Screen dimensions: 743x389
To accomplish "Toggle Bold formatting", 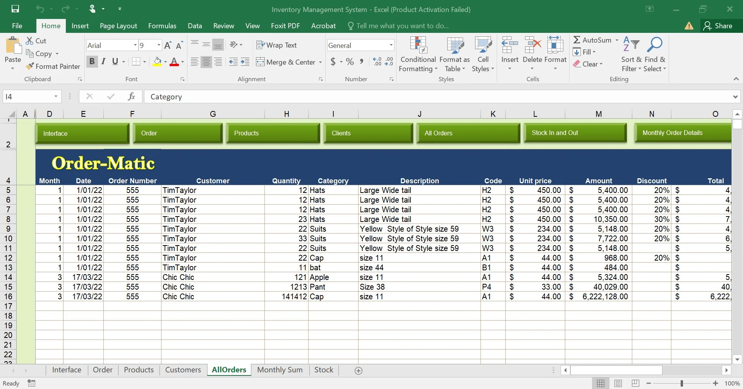I will click(92, 61).
